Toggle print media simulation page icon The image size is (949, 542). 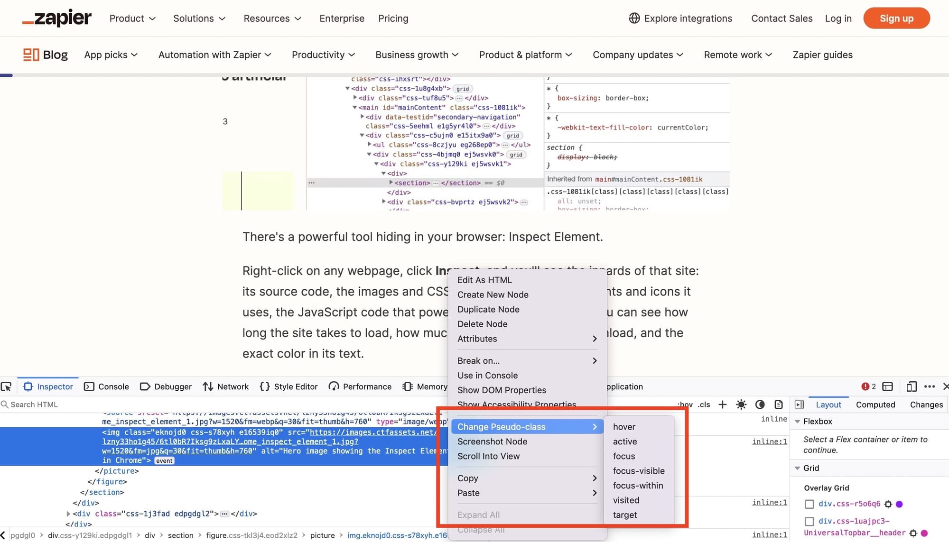pos(778,404)
